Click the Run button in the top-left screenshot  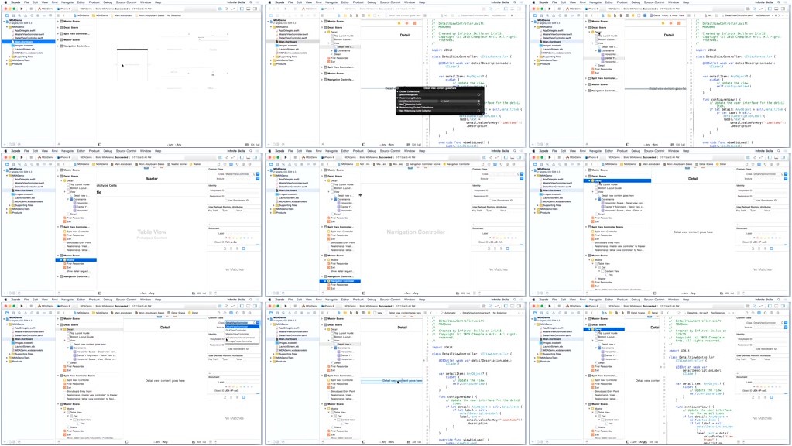[22, 9]
